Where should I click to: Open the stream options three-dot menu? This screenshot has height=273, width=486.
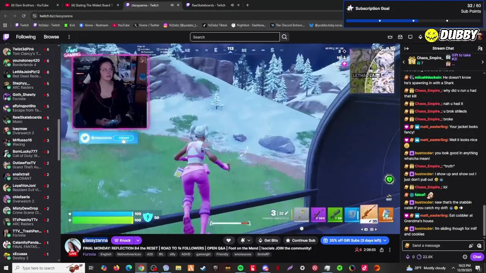coord(390,250)
